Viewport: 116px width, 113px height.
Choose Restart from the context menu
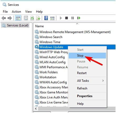[x=87, y=73]
